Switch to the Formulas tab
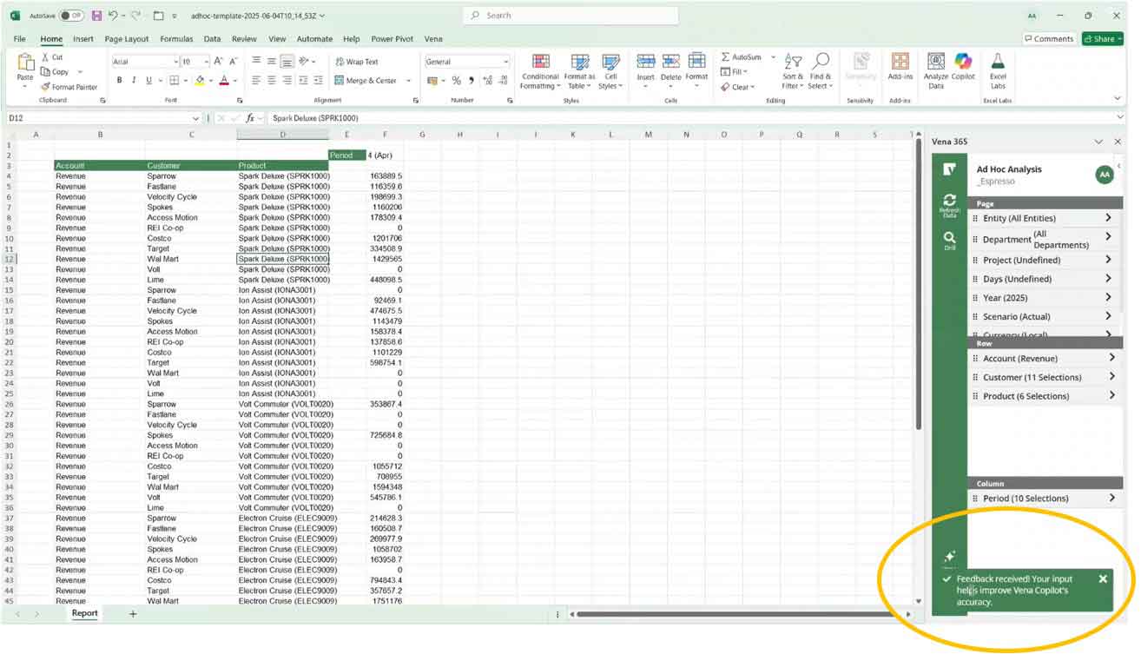Image resolution: width=1141 pixels, height=661 pixels. pyautogui.click(x=176, y=39)
